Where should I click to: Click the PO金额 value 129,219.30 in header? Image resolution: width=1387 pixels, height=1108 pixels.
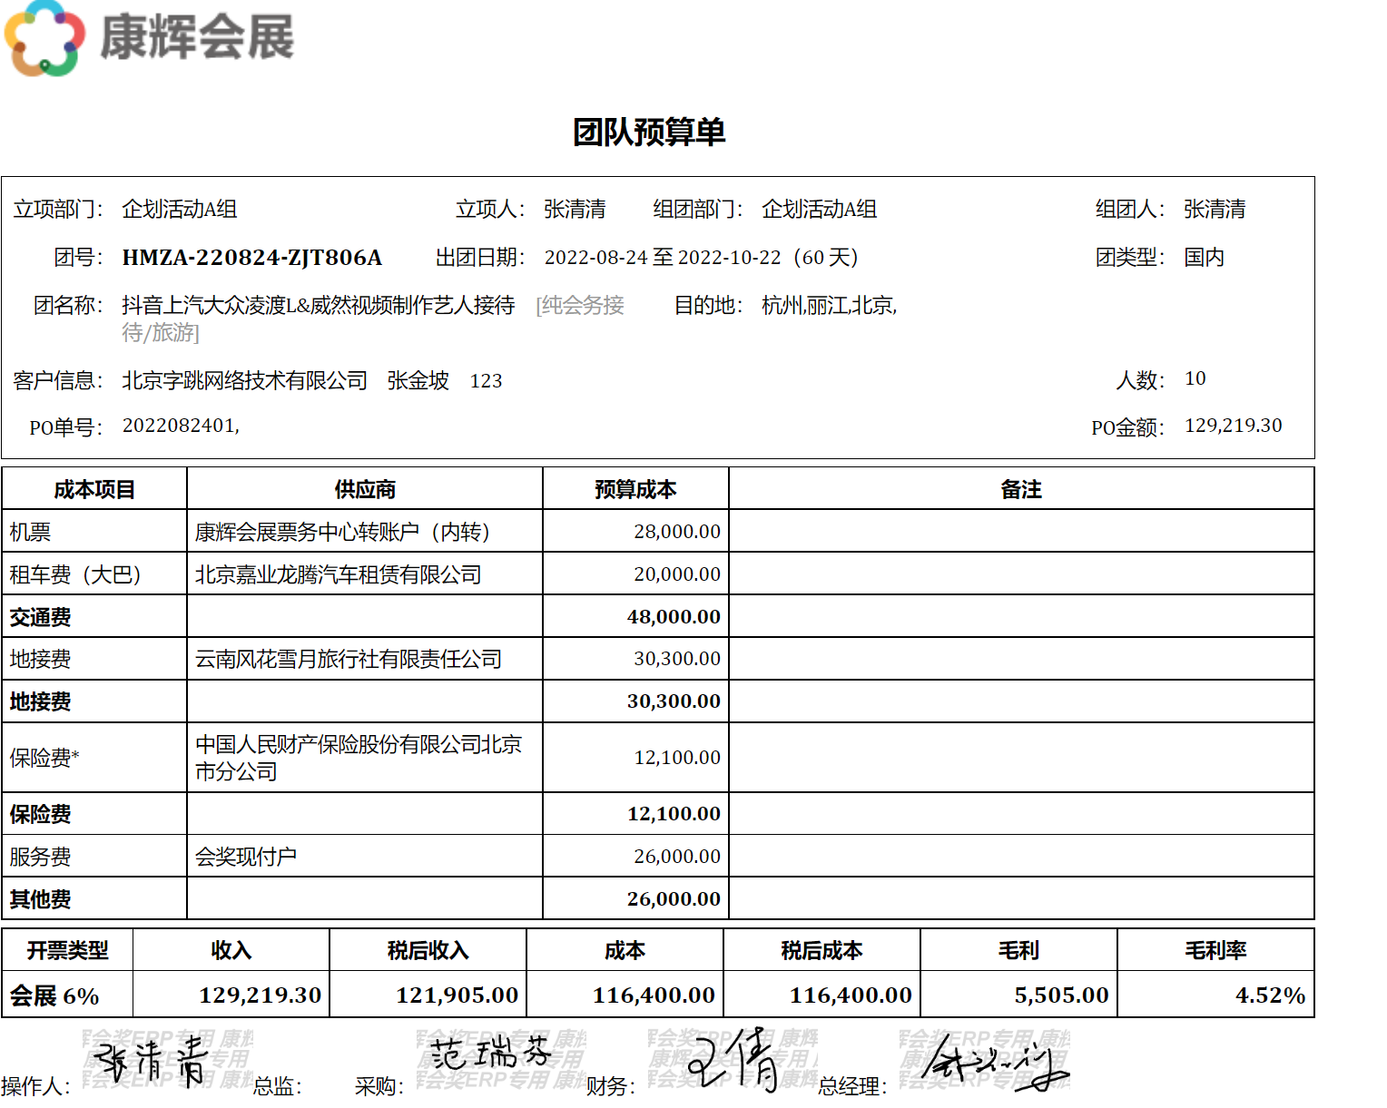[x=1233, y=426]
